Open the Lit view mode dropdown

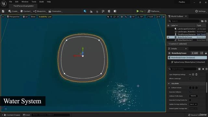(x=25, y=17)
